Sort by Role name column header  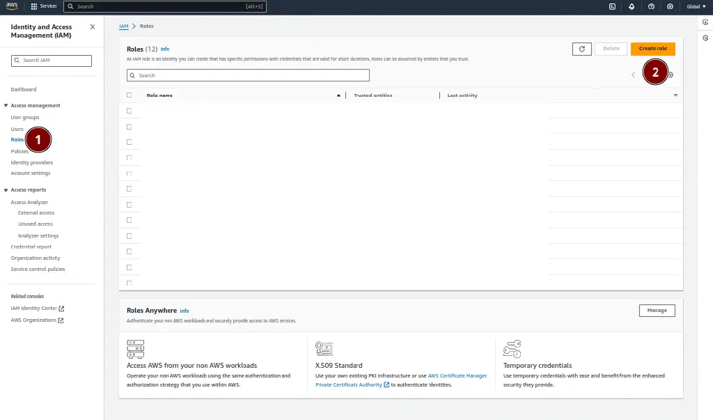159,95
